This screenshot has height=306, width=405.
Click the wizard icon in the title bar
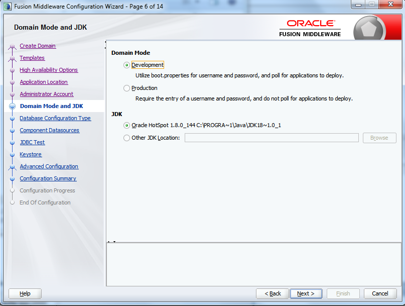(8, 7)
